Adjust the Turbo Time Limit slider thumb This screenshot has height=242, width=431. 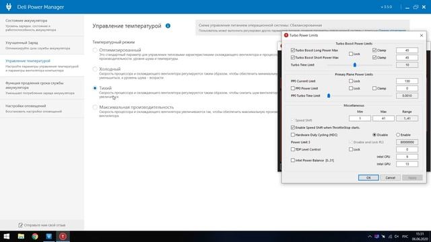point(355,65)
